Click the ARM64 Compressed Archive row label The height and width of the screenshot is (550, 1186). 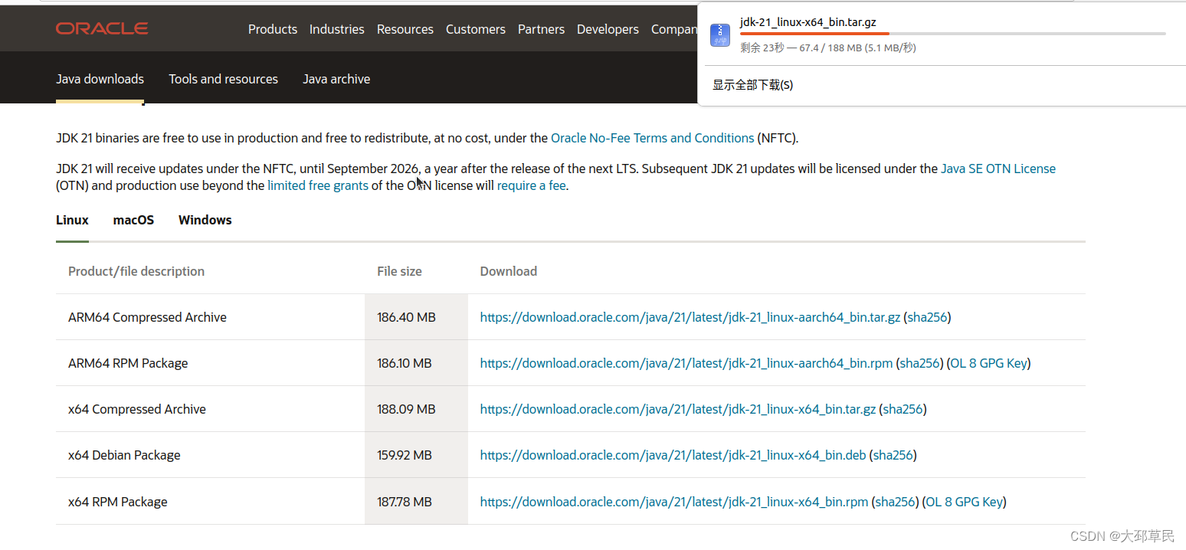[147, 317]
